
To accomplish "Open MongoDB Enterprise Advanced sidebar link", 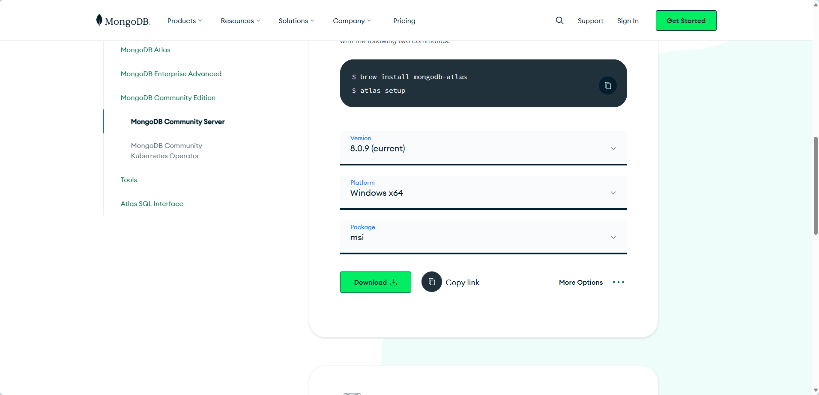I will point(171,74).
